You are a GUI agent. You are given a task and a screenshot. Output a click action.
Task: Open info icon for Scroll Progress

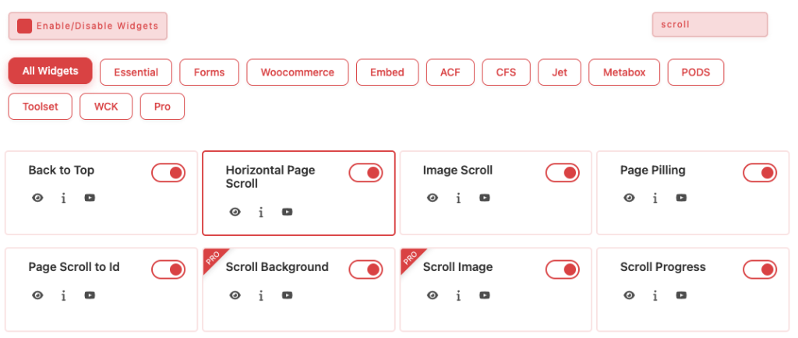tap(655, 295)
